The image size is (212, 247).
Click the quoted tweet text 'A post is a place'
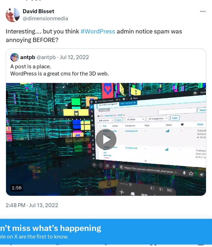click(30, 67)
